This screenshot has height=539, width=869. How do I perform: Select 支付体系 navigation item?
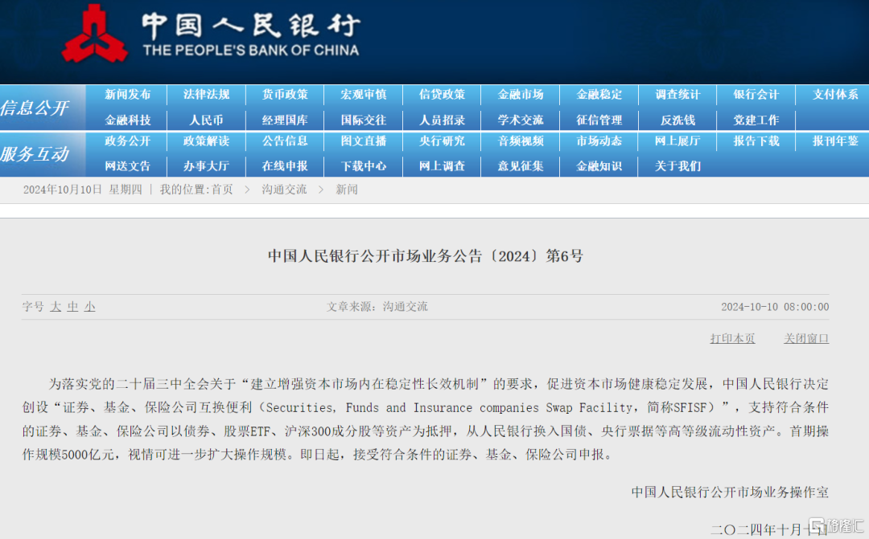[835, 95]
